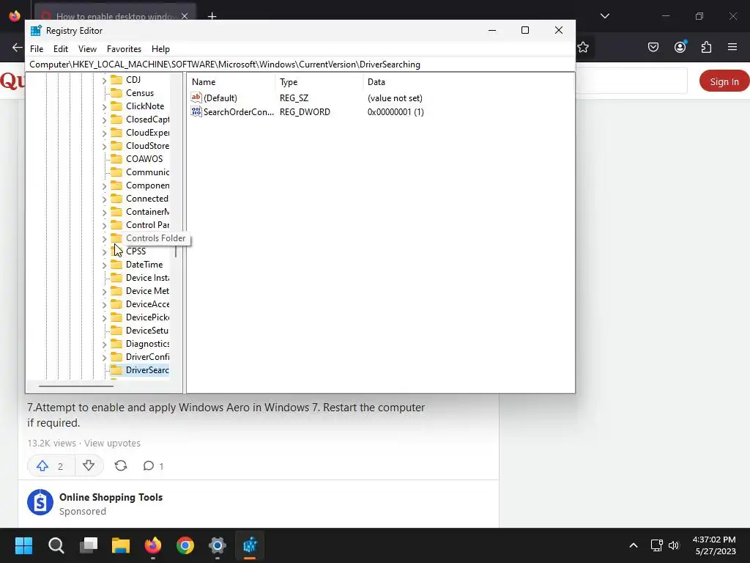
Task: Open Firefox Pocket save icon
Action: click(653, 47)
